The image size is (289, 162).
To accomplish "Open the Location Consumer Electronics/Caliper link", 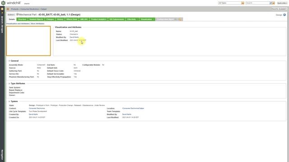I will 133,108.
